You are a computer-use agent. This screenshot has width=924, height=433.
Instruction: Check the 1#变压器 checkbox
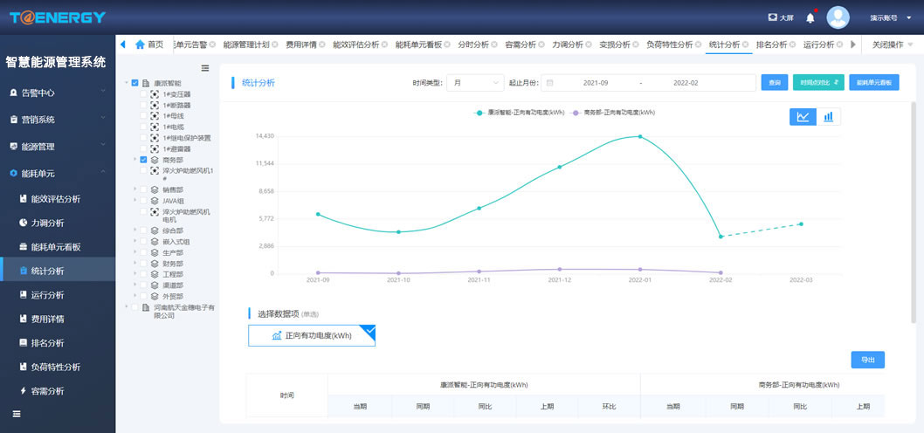pos(144,94)
